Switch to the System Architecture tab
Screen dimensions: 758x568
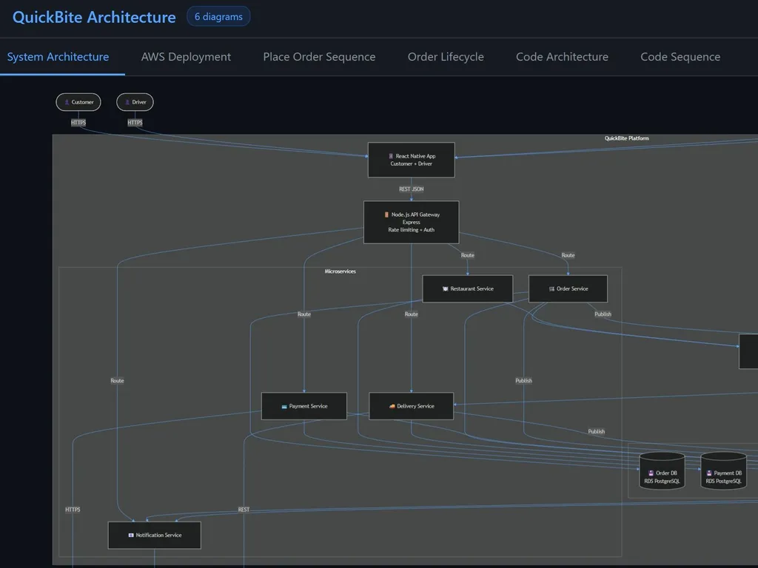[x=58, y=57]
